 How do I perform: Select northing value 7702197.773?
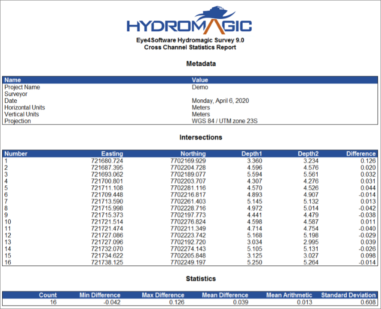pos(188,215)
